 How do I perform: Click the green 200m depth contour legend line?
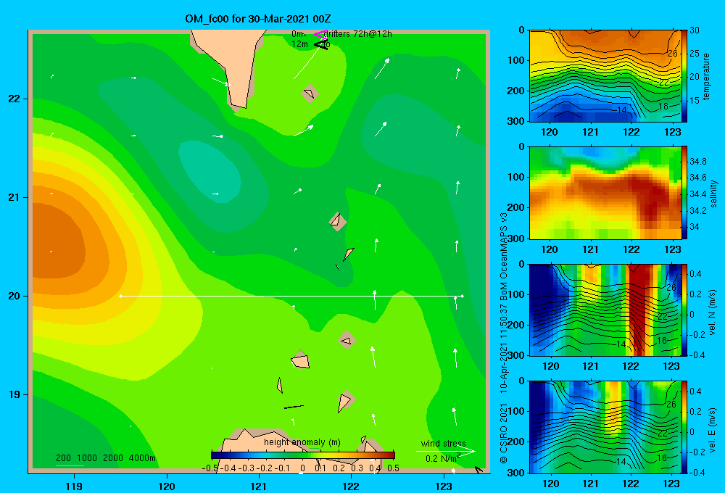point(70,465)
